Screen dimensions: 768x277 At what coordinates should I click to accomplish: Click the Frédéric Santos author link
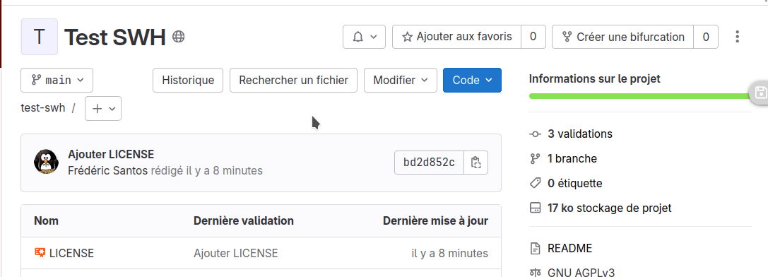point(108,170)
